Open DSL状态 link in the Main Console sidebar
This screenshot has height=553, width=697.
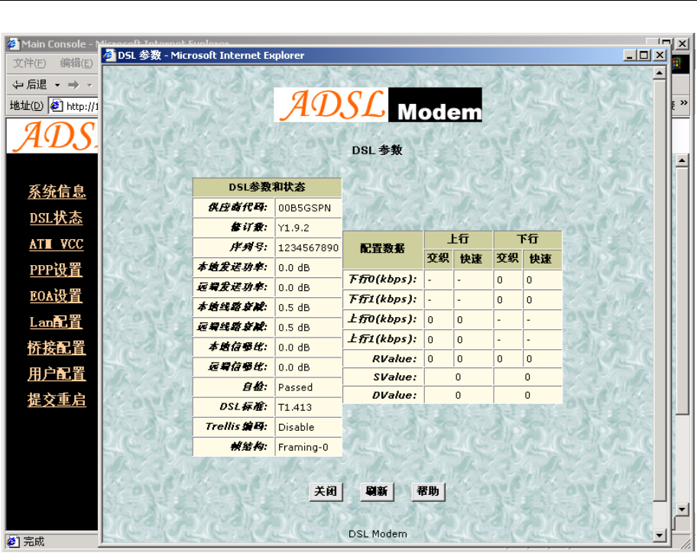click(x=56, y=218)
